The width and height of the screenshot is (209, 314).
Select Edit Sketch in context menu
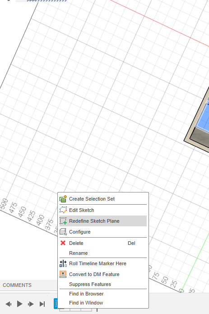tap(103, 210)
